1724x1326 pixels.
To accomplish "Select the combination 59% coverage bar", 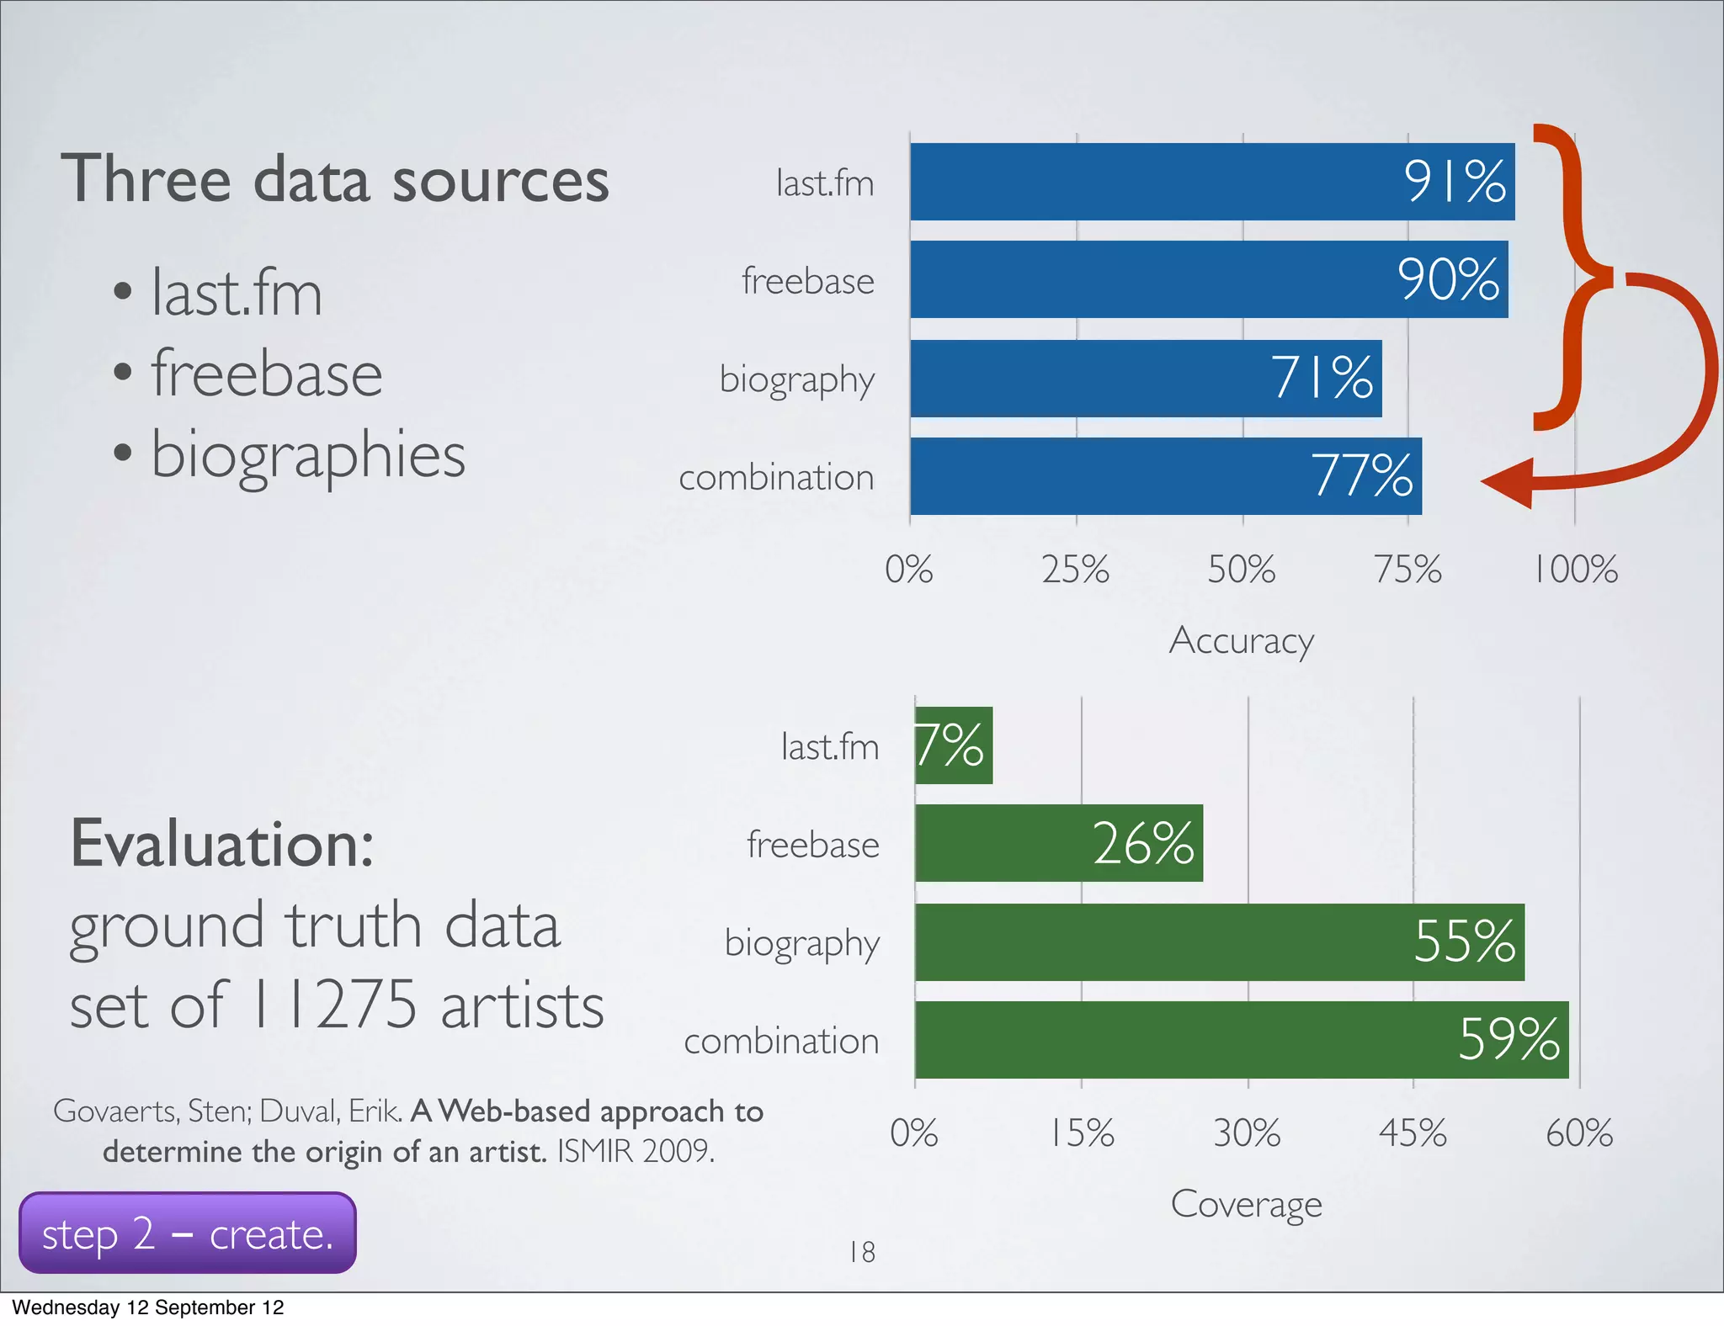I will click(x=1242, y=1040).
